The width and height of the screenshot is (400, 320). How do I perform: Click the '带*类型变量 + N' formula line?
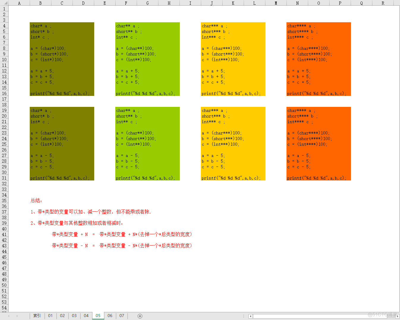122,235
